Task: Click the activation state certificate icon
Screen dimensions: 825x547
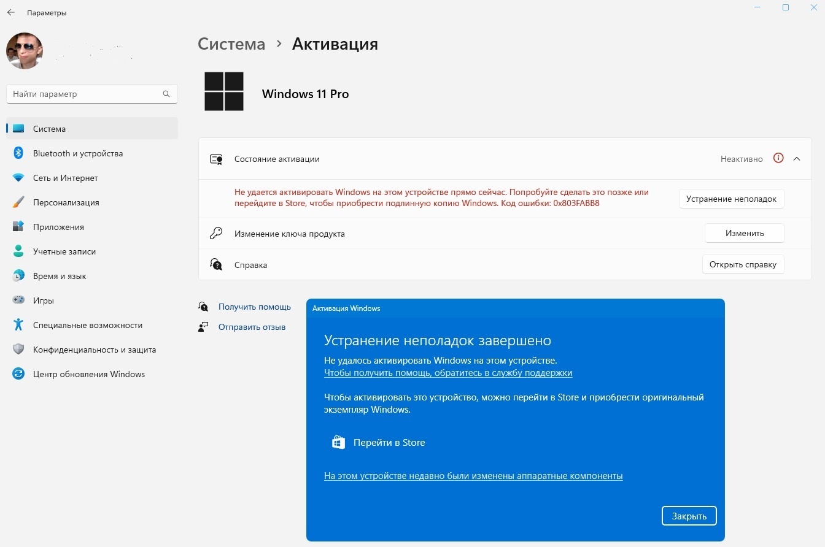Action: [216, 159]
